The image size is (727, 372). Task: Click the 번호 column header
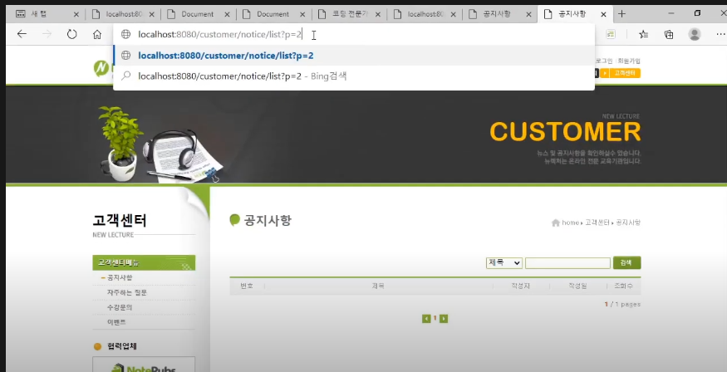(x=247, y=286)
